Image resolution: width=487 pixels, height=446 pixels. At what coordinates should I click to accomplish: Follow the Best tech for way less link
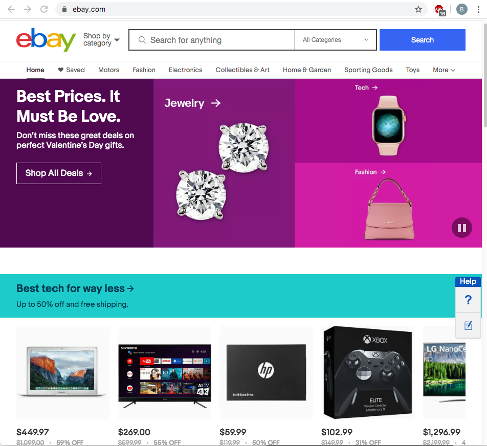(75, 288)
